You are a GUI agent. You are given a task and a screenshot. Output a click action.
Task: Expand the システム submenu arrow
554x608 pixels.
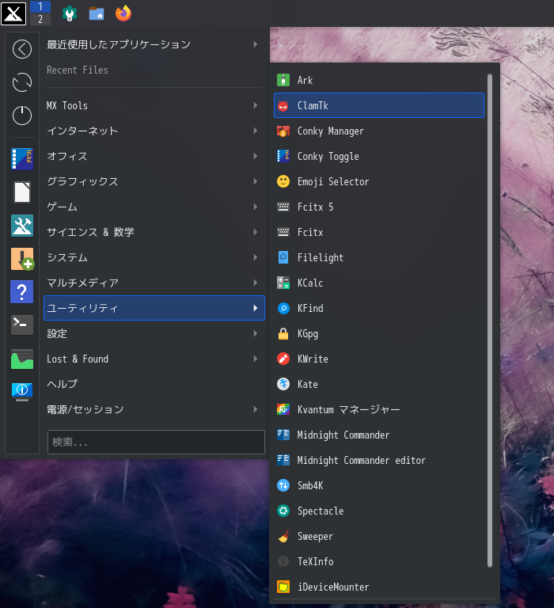click(x=256, y=257)
